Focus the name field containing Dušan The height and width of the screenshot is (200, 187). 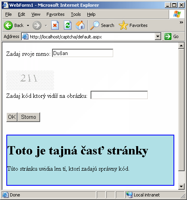(83, 53)
